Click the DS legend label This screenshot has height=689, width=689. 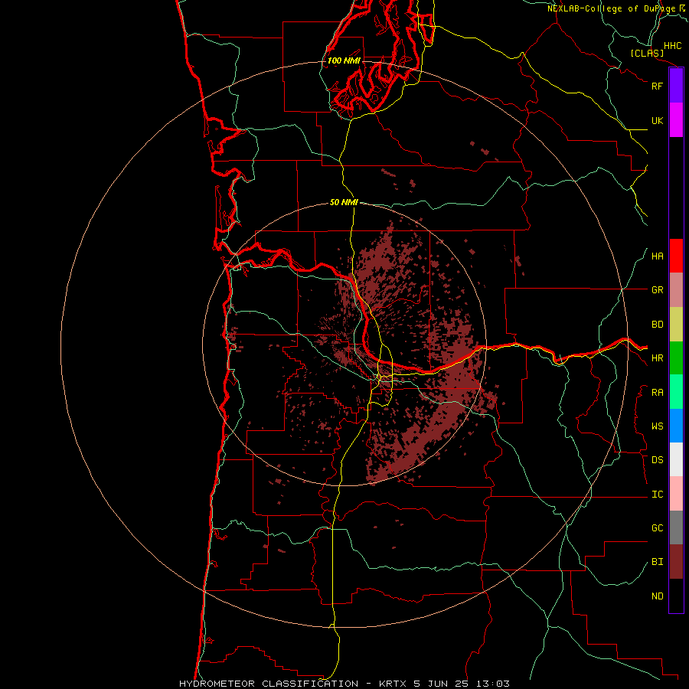[x=657, y=460]
